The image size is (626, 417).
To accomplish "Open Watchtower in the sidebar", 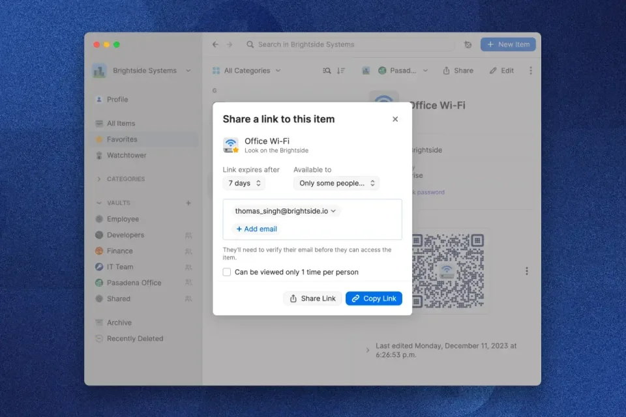I will point(145,155).
